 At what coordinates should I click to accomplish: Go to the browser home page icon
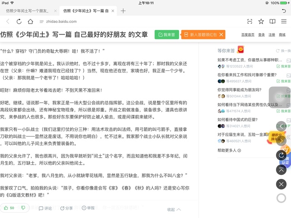pos(30,21)
